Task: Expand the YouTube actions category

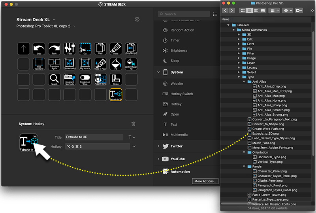Action: pos(158,159)
